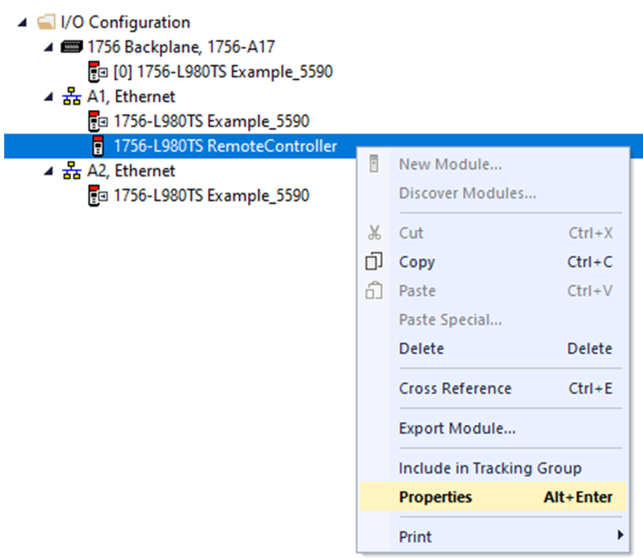This screenshot has height=558, width=643.
Task: Choose Discover Modules... menu entry
Action: [x=494, y=193]
